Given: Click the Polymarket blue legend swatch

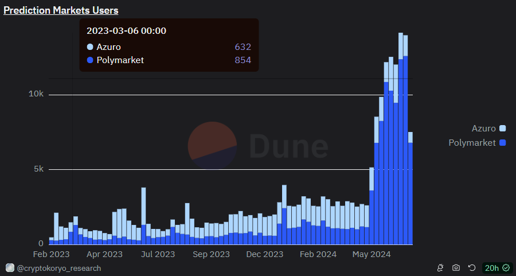Looking at the screenshot, I should 502,143.
